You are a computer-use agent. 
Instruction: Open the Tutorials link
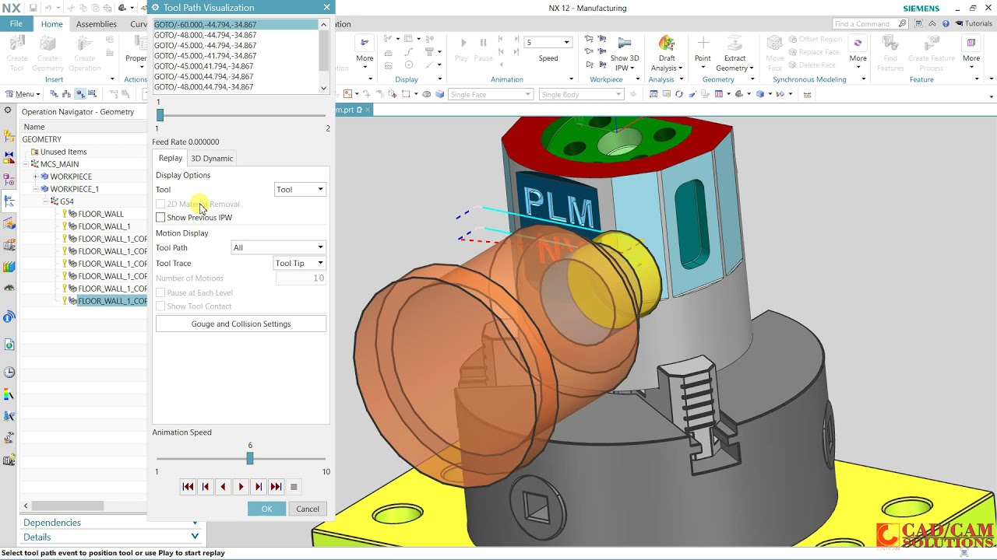(974, 23)
